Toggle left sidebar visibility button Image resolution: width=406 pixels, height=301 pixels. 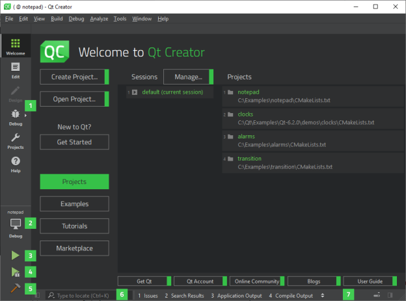point(38,295)
